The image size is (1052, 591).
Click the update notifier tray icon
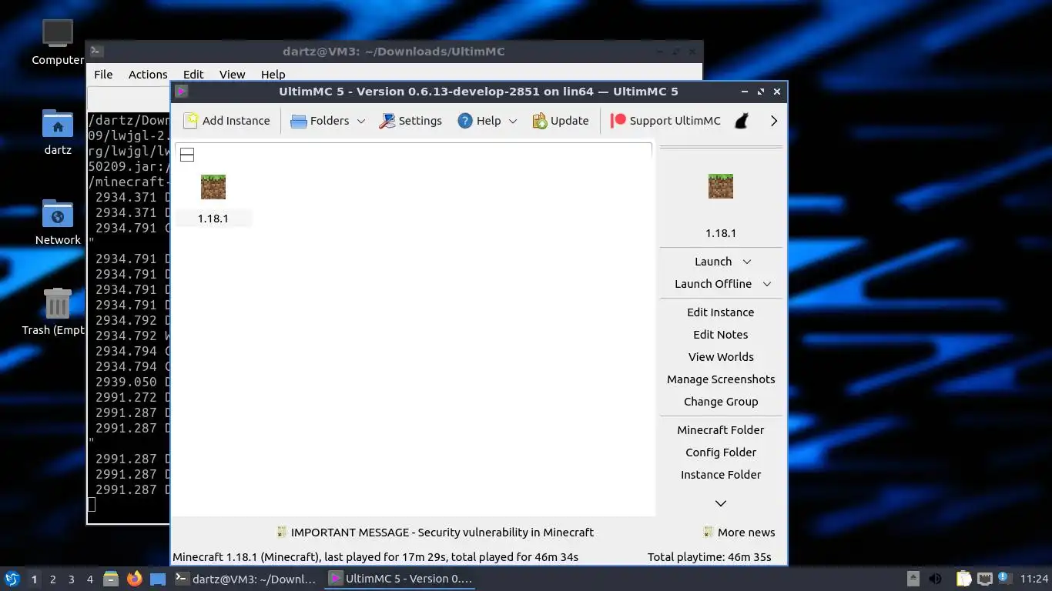point(1003,578)
